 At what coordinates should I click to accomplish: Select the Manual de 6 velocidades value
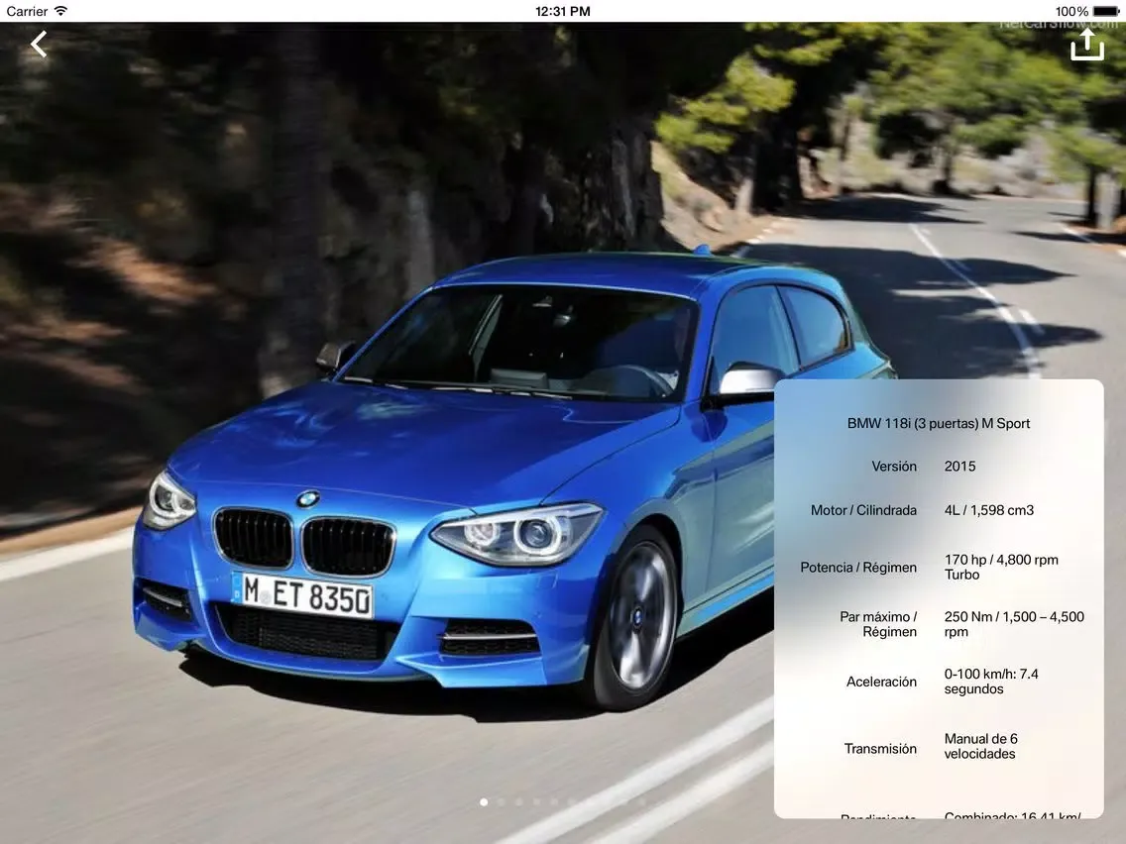981,746
